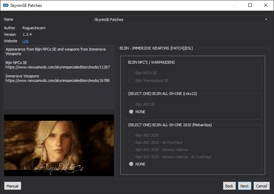Click the Bijin NPCs SE nexusmods URL text
Viewport: 274px width, 194px height.
tap(58, 67)
